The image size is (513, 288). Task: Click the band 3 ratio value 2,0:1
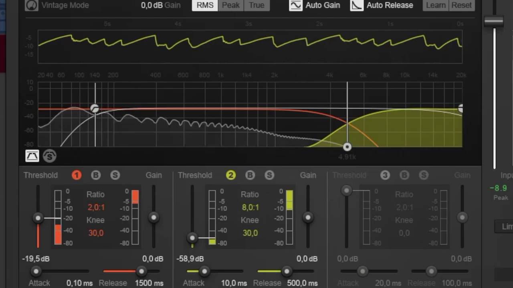pos(404,207)
